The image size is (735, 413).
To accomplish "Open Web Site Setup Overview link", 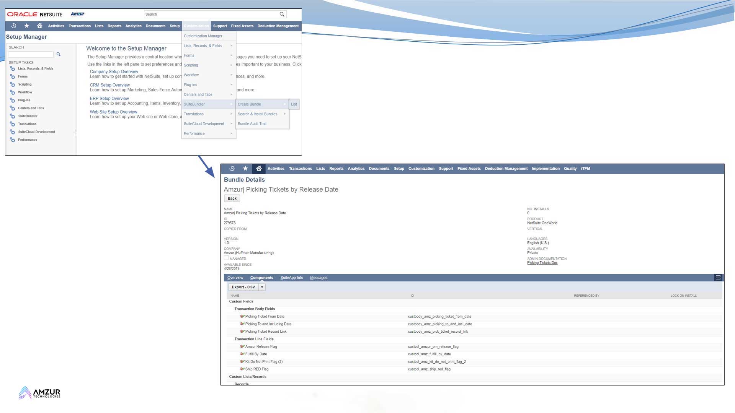I will (113, 112).
